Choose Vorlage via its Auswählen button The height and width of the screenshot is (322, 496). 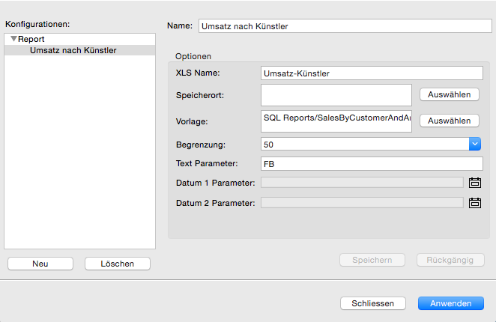[x=450, y=121]
